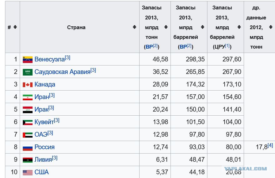This screenshot has width=275, height=178.
Task: Sort by BP млрд баррелей column
Action: click(x=202, y=27)
